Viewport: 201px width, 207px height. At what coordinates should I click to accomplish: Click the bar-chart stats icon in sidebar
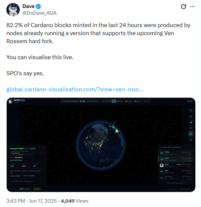191,122
